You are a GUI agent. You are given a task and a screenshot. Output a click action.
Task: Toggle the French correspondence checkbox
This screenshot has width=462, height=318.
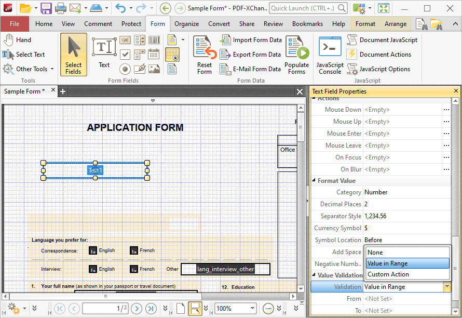[x=134, y=250]
